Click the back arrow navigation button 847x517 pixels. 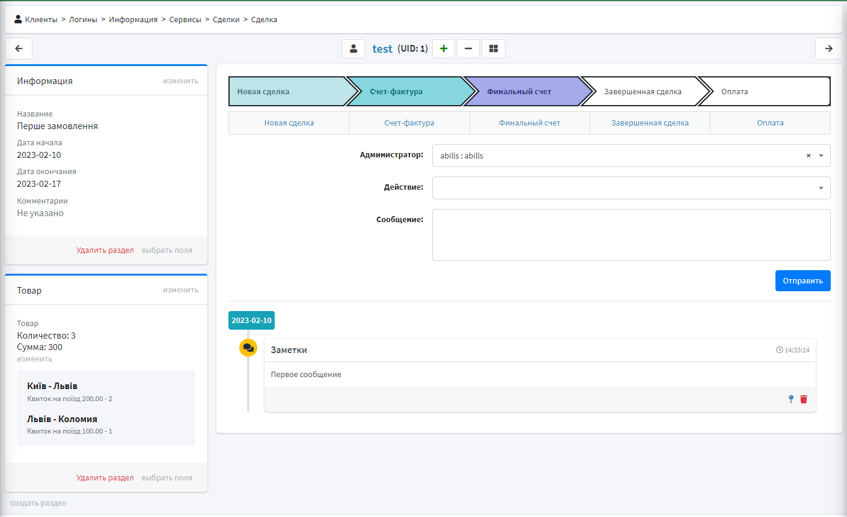coord(19,49)
